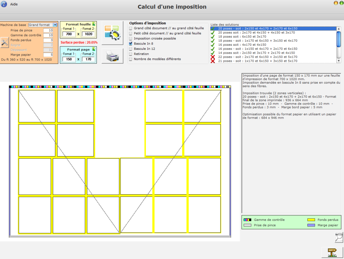
Task: Select the '14 poses soit' solution entry
Action: pos(256,53)
